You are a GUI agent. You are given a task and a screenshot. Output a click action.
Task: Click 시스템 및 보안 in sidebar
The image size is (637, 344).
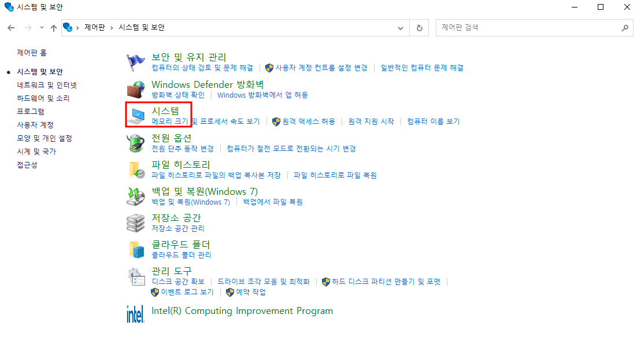(40, 72)
